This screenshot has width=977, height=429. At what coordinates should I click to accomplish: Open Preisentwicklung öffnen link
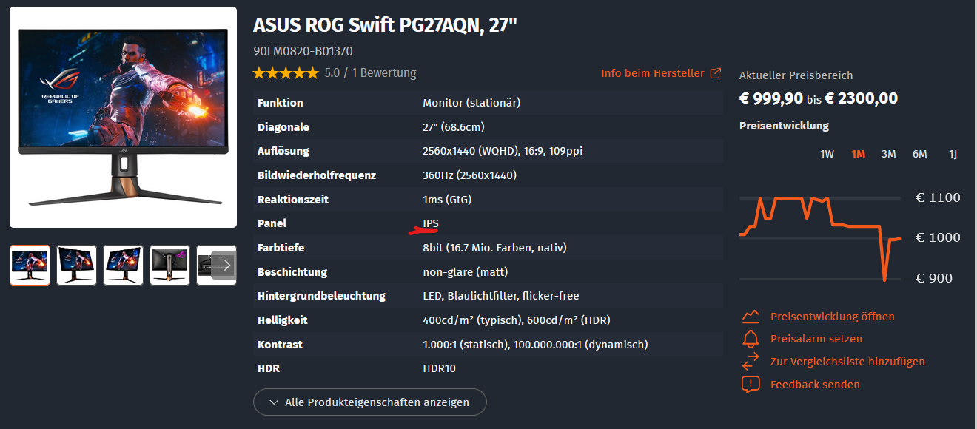click(832, 317)
